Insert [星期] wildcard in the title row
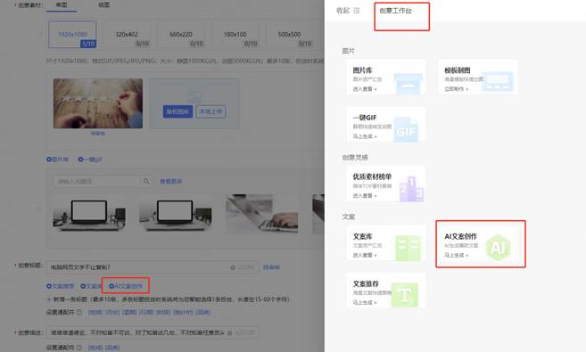This screenshot has height=352, width=586. (x=129, y=312)
